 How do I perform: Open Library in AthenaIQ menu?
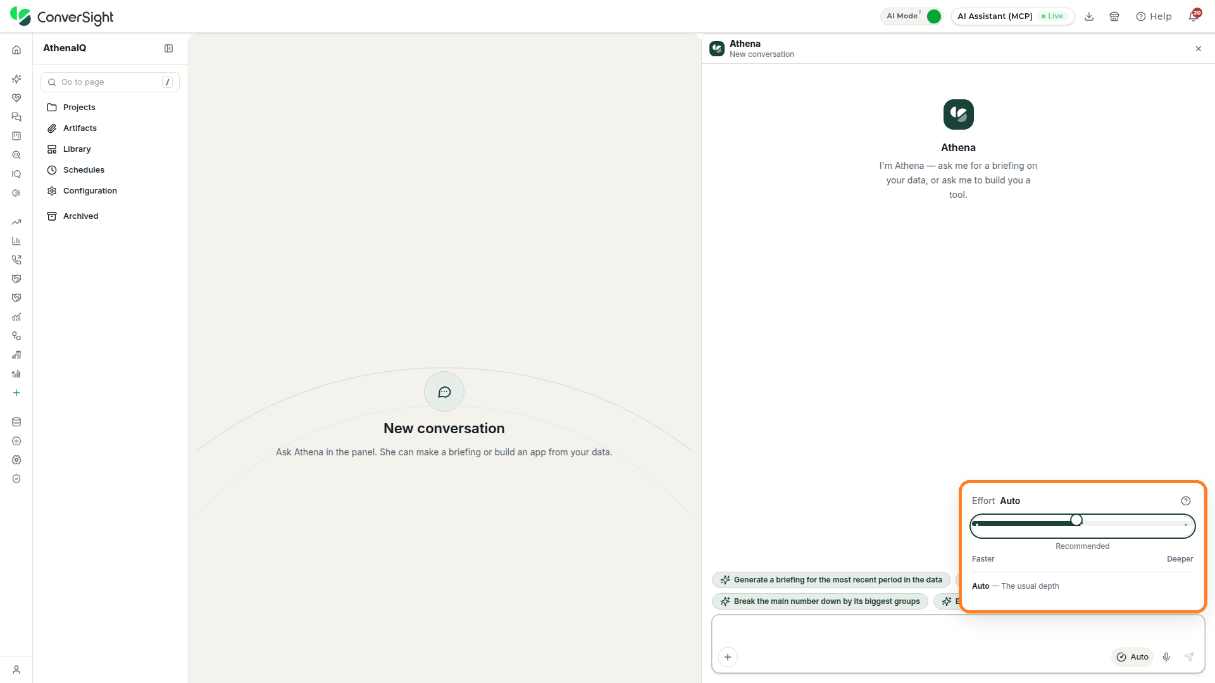[x=110, y=149]
